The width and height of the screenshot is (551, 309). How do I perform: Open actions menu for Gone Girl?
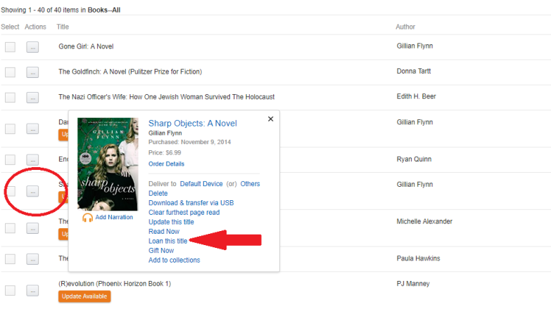pos(32,47)
